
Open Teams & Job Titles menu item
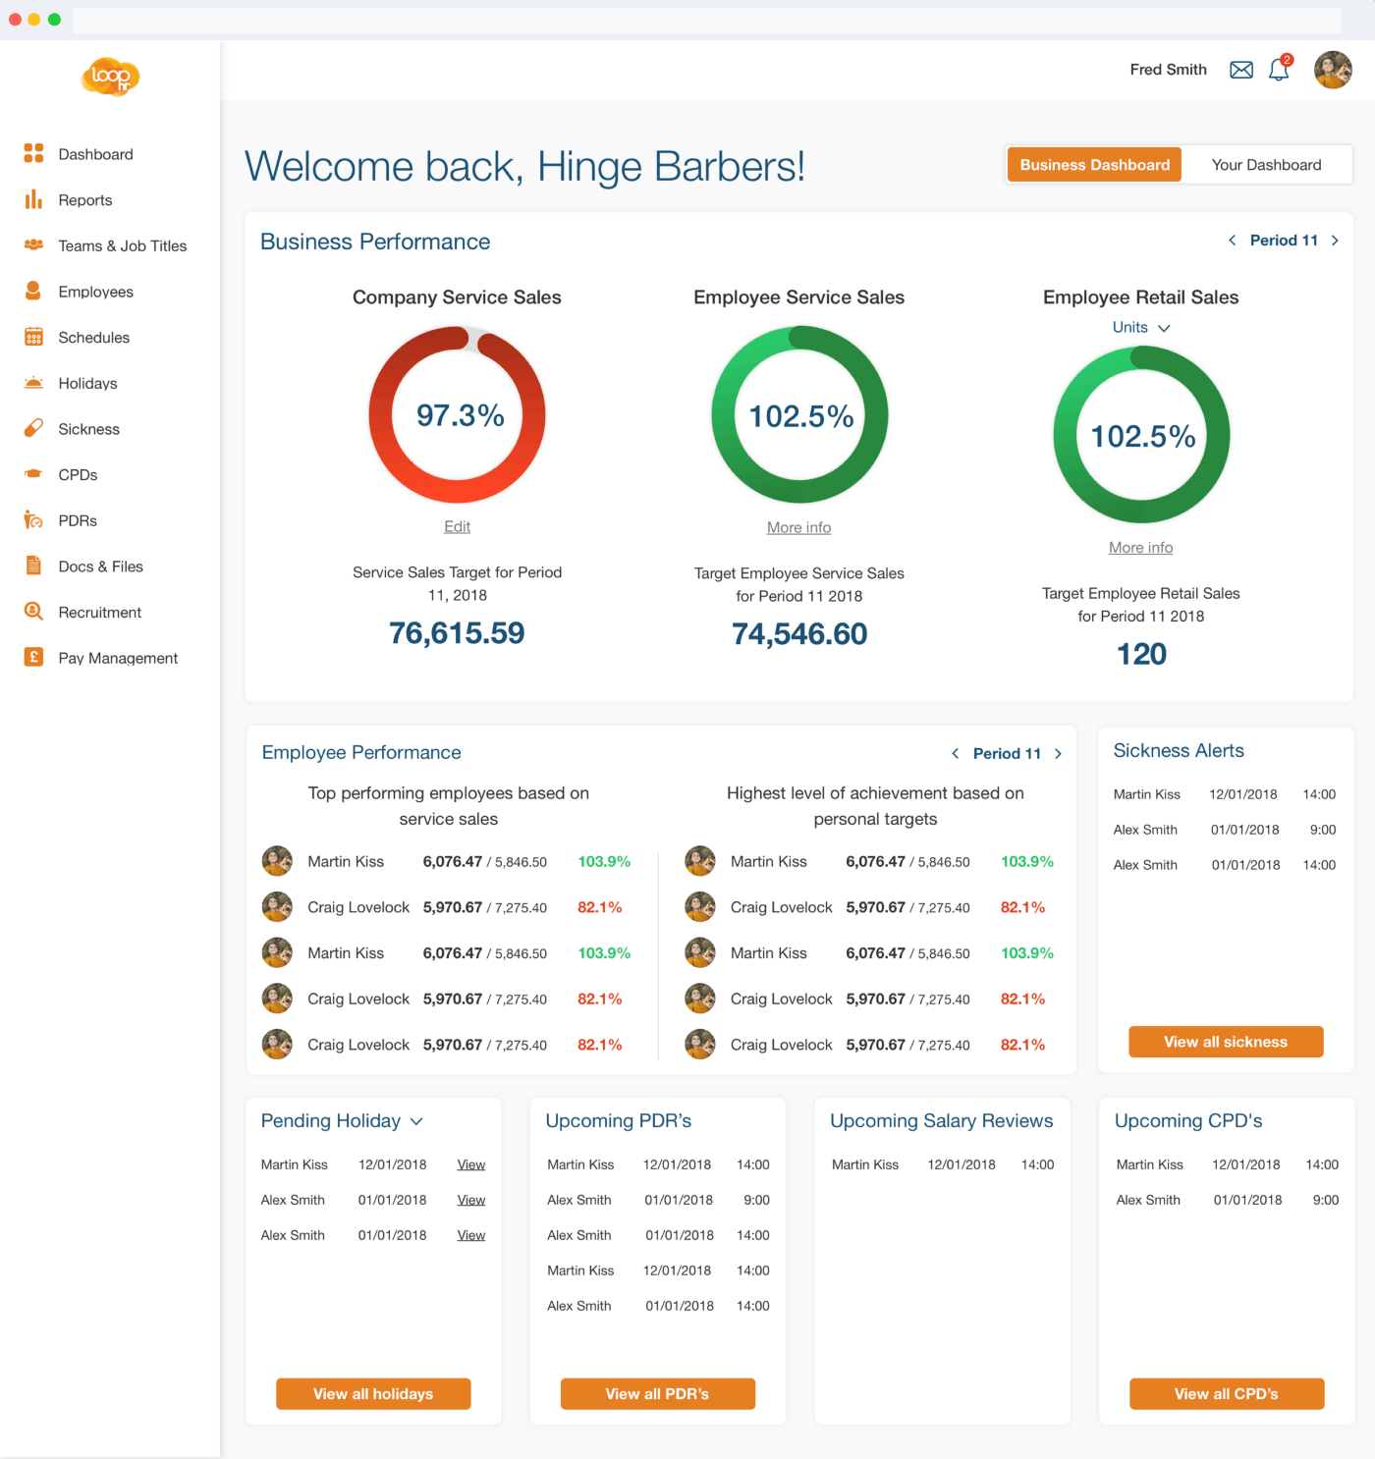pos(122,246)
